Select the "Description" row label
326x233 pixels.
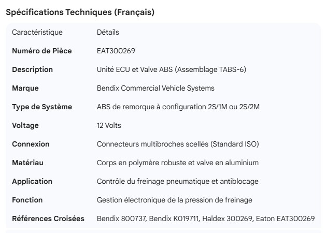point(32,69)
